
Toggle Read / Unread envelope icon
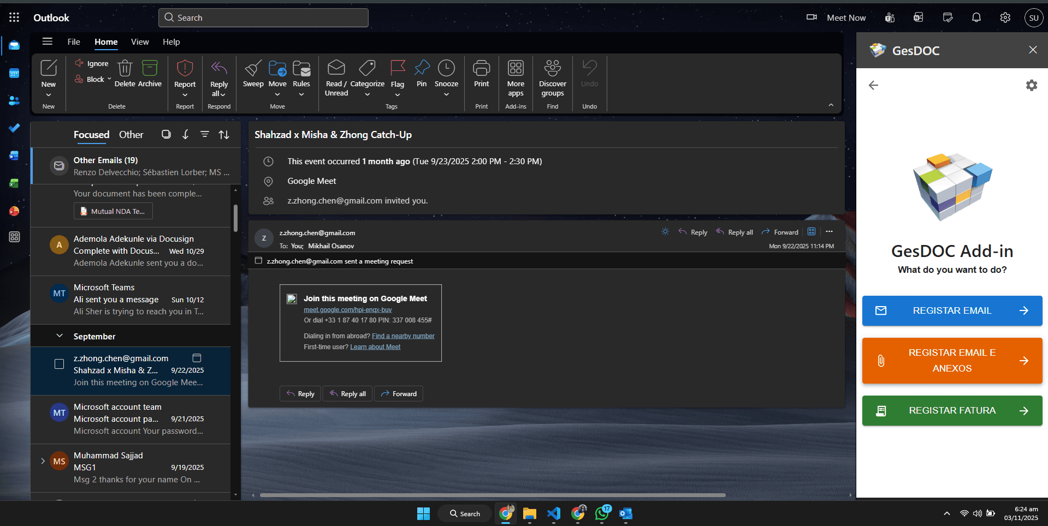336,68
